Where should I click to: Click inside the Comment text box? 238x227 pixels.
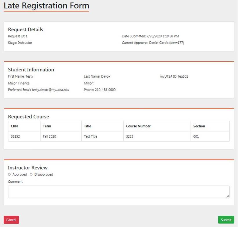point(119,192)
